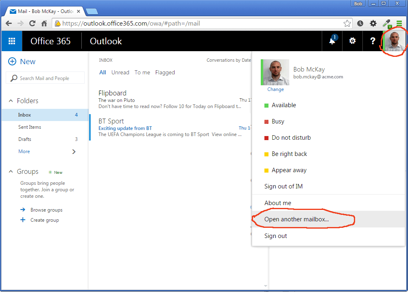The height and width of the screenshot is (292, 408).
Task: Reload the page with refresh icon
Action: point(32,24)
